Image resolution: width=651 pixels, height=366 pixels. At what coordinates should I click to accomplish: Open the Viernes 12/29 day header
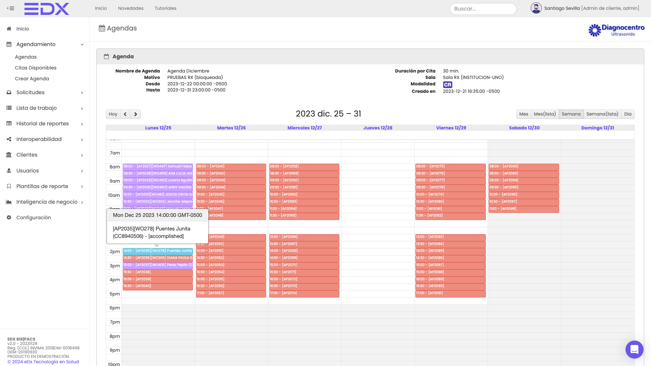point(451,128)
